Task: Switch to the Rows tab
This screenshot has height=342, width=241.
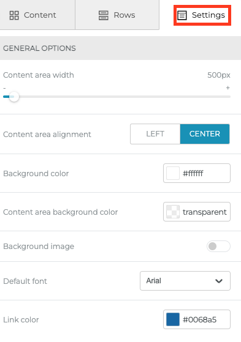Action: click(x=117, y=15)
